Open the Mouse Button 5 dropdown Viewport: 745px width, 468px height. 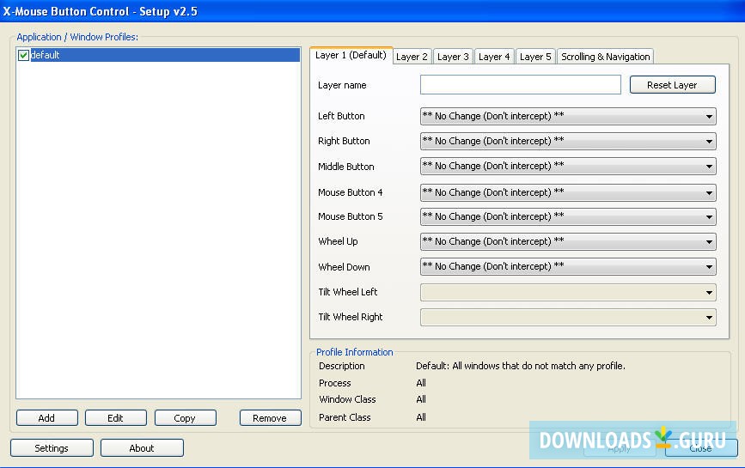568,216
